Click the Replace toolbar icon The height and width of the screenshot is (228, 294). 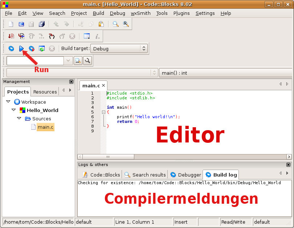coord(126,24)
